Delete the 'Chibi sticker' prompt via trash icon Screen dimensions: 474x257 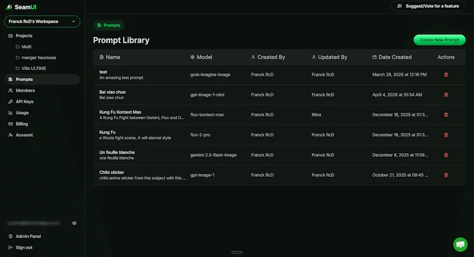coord(446,175)
